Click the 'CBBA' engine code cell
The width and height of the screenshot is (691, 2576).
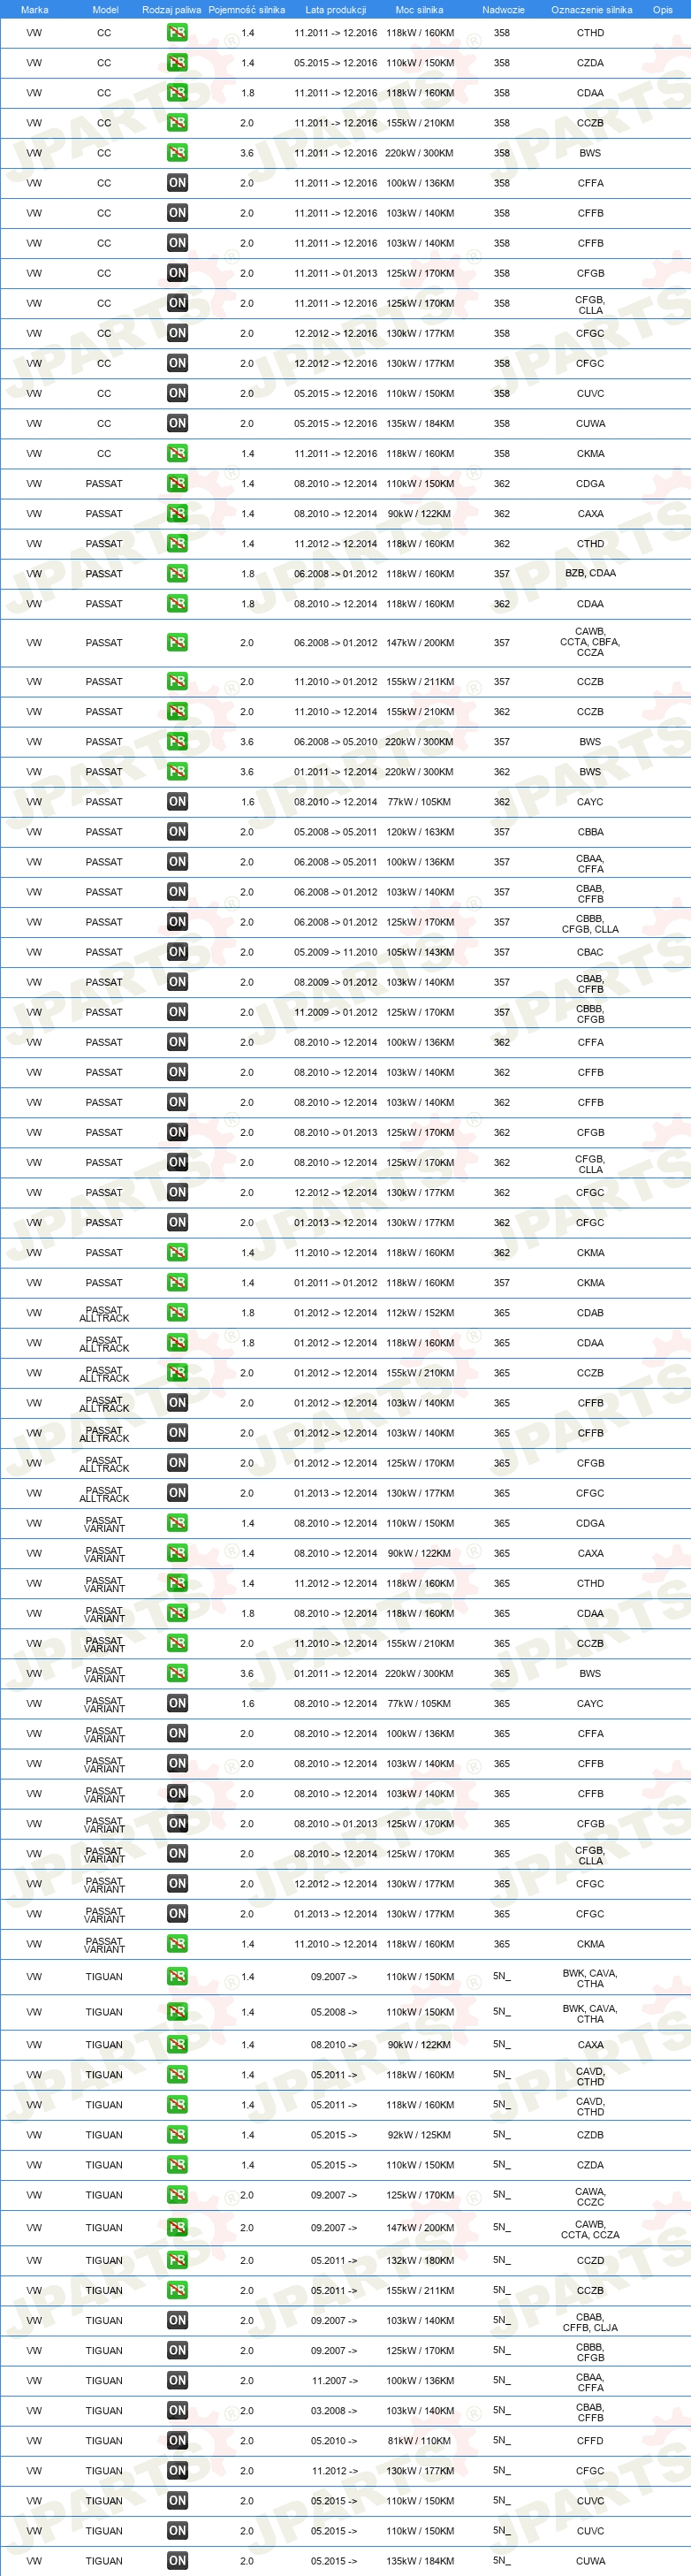590,831
